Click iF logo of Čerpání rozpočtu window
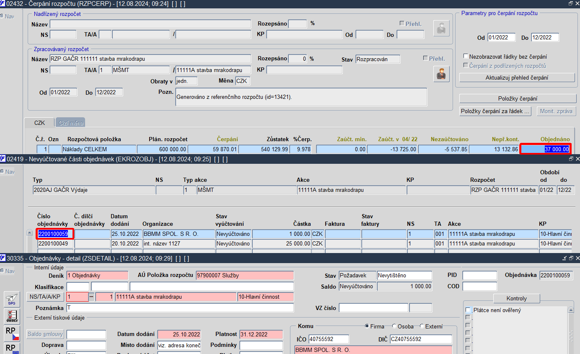580x354 pixels. pos(3,3)
